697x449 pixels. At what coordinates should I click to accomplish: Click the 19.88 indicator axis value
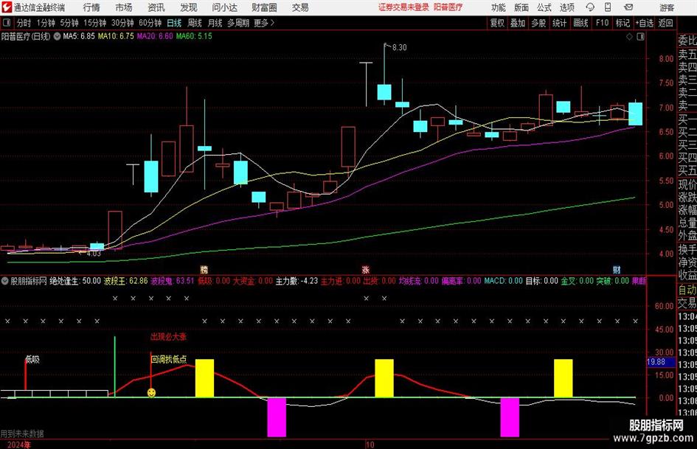tap(656, 362)
